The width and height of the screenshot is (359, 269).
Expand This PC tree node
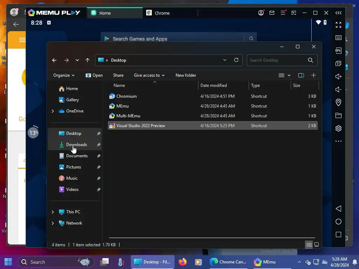point(53,212)
